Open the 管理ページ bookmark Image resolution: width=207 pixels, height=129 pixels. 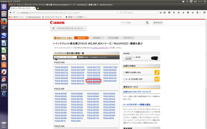(x=76, y=17)
